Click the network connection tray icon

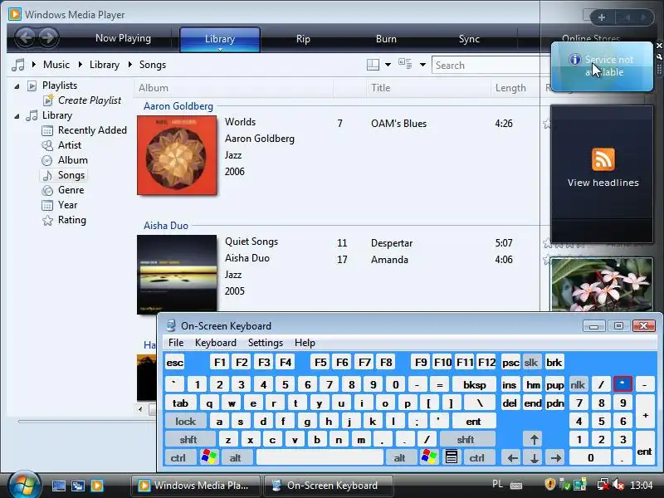(x=603, y=485)
